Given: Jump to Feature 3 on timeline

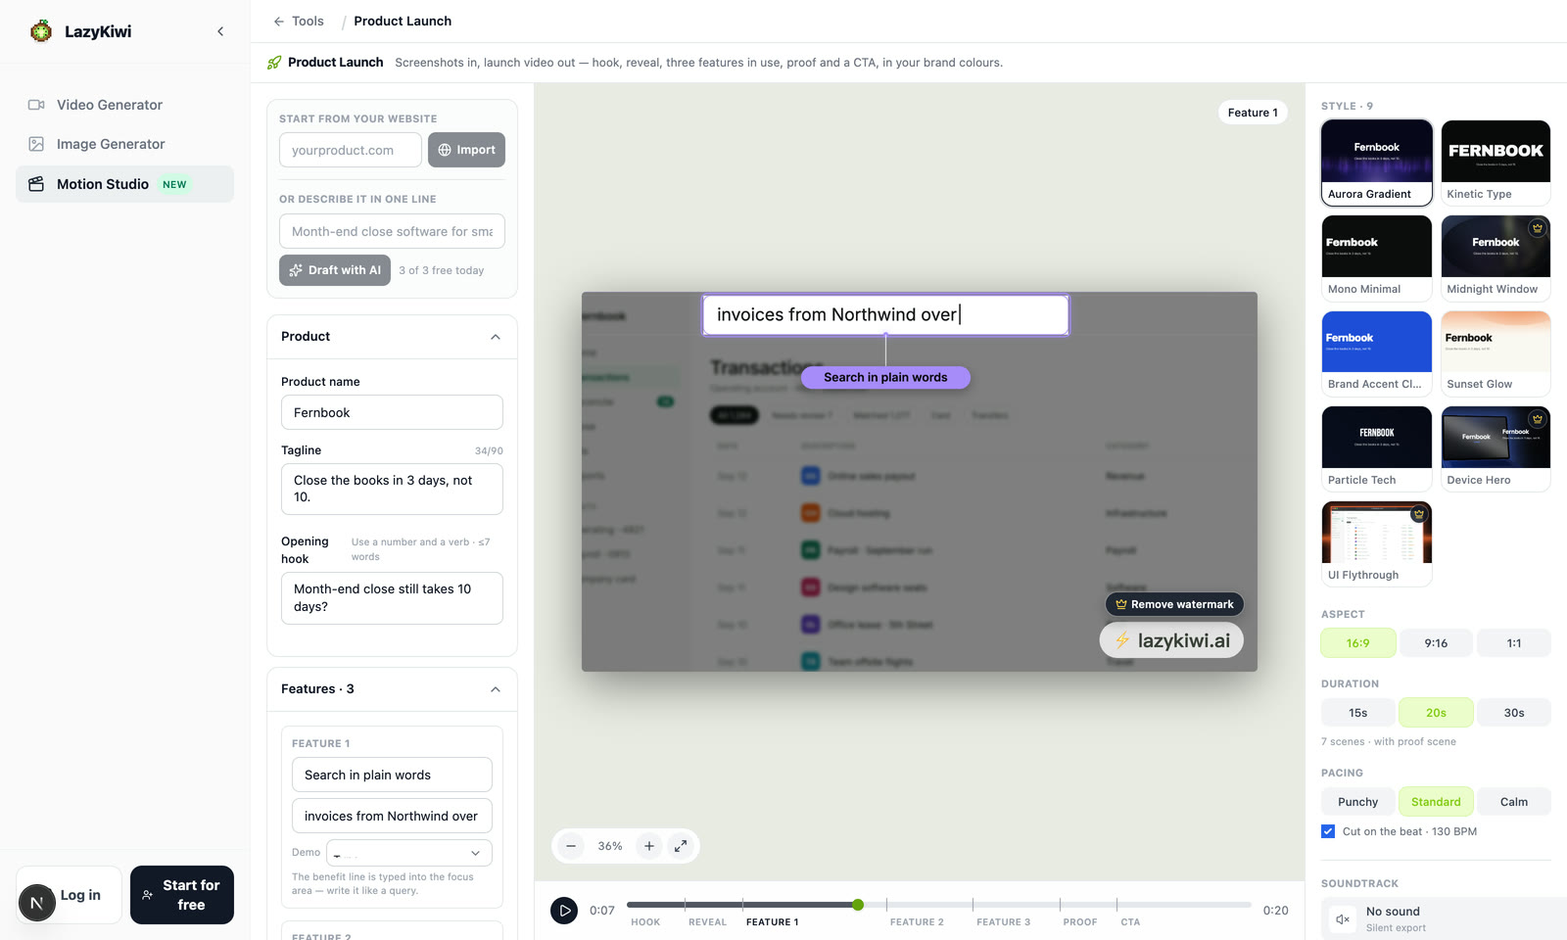Looking at the screenshot, I should click(1003, 922).
